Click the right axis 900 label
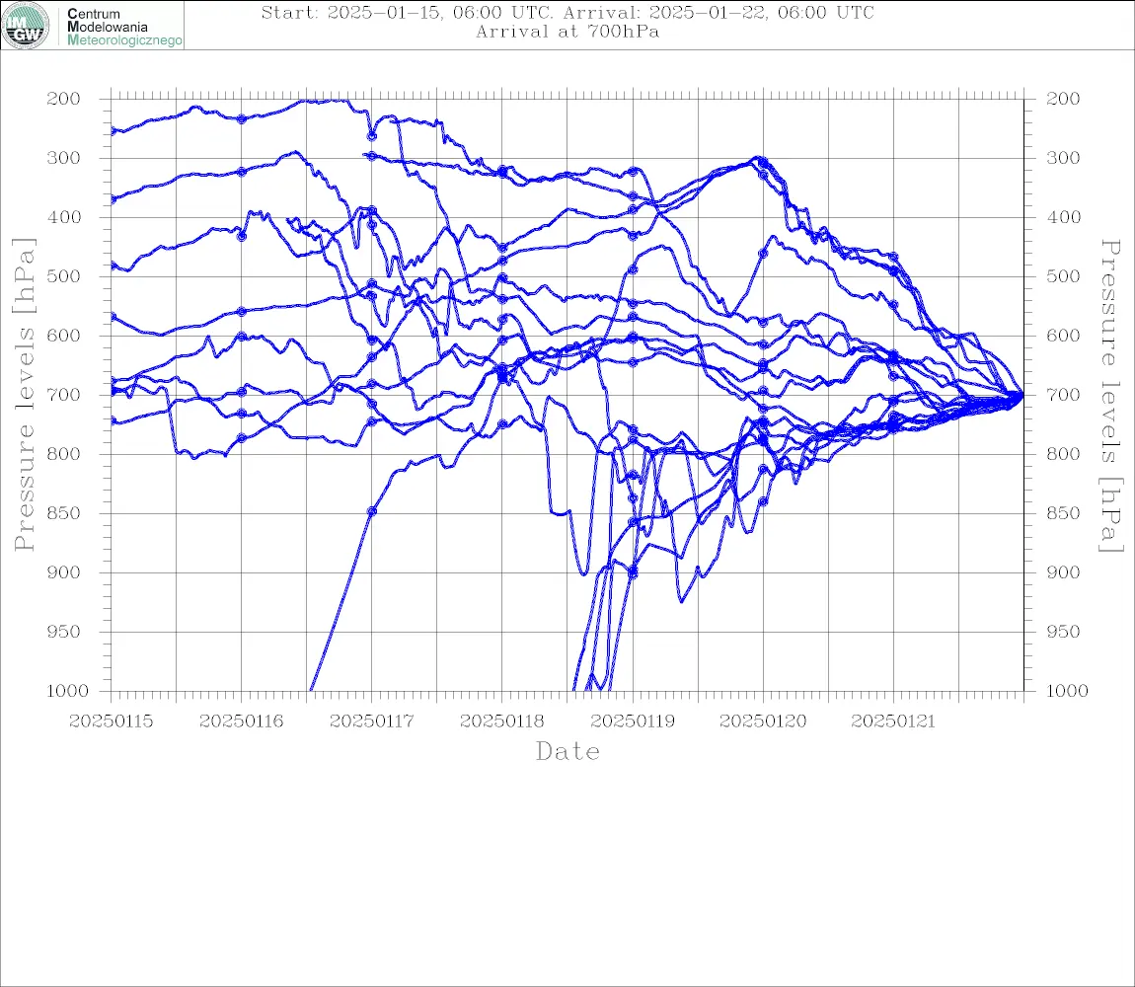 click(x=1063, y=572)
